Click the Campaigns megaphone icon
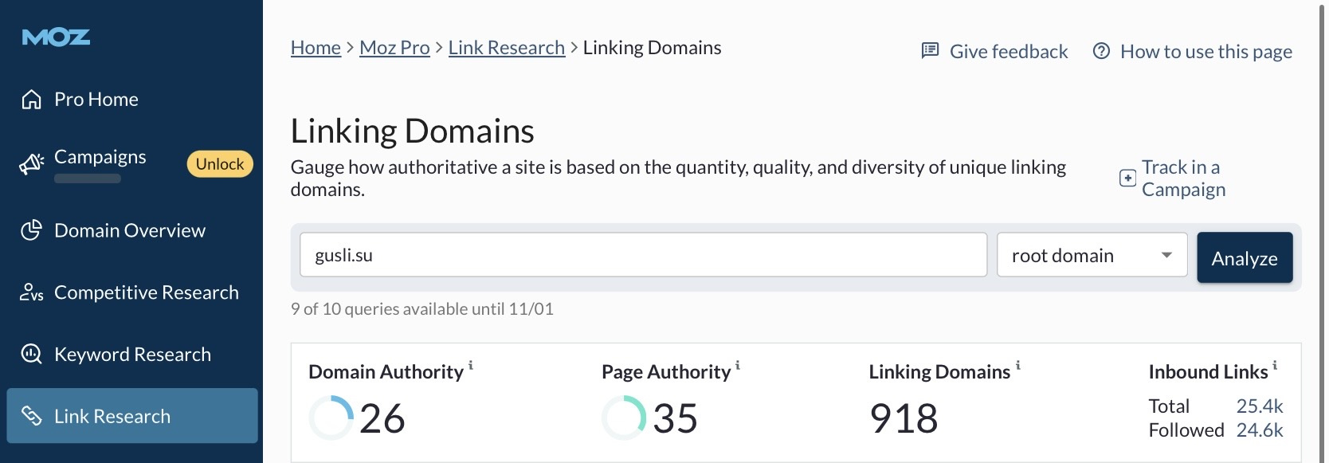This screenshot has height=463, width=1329. pos(31,164)
